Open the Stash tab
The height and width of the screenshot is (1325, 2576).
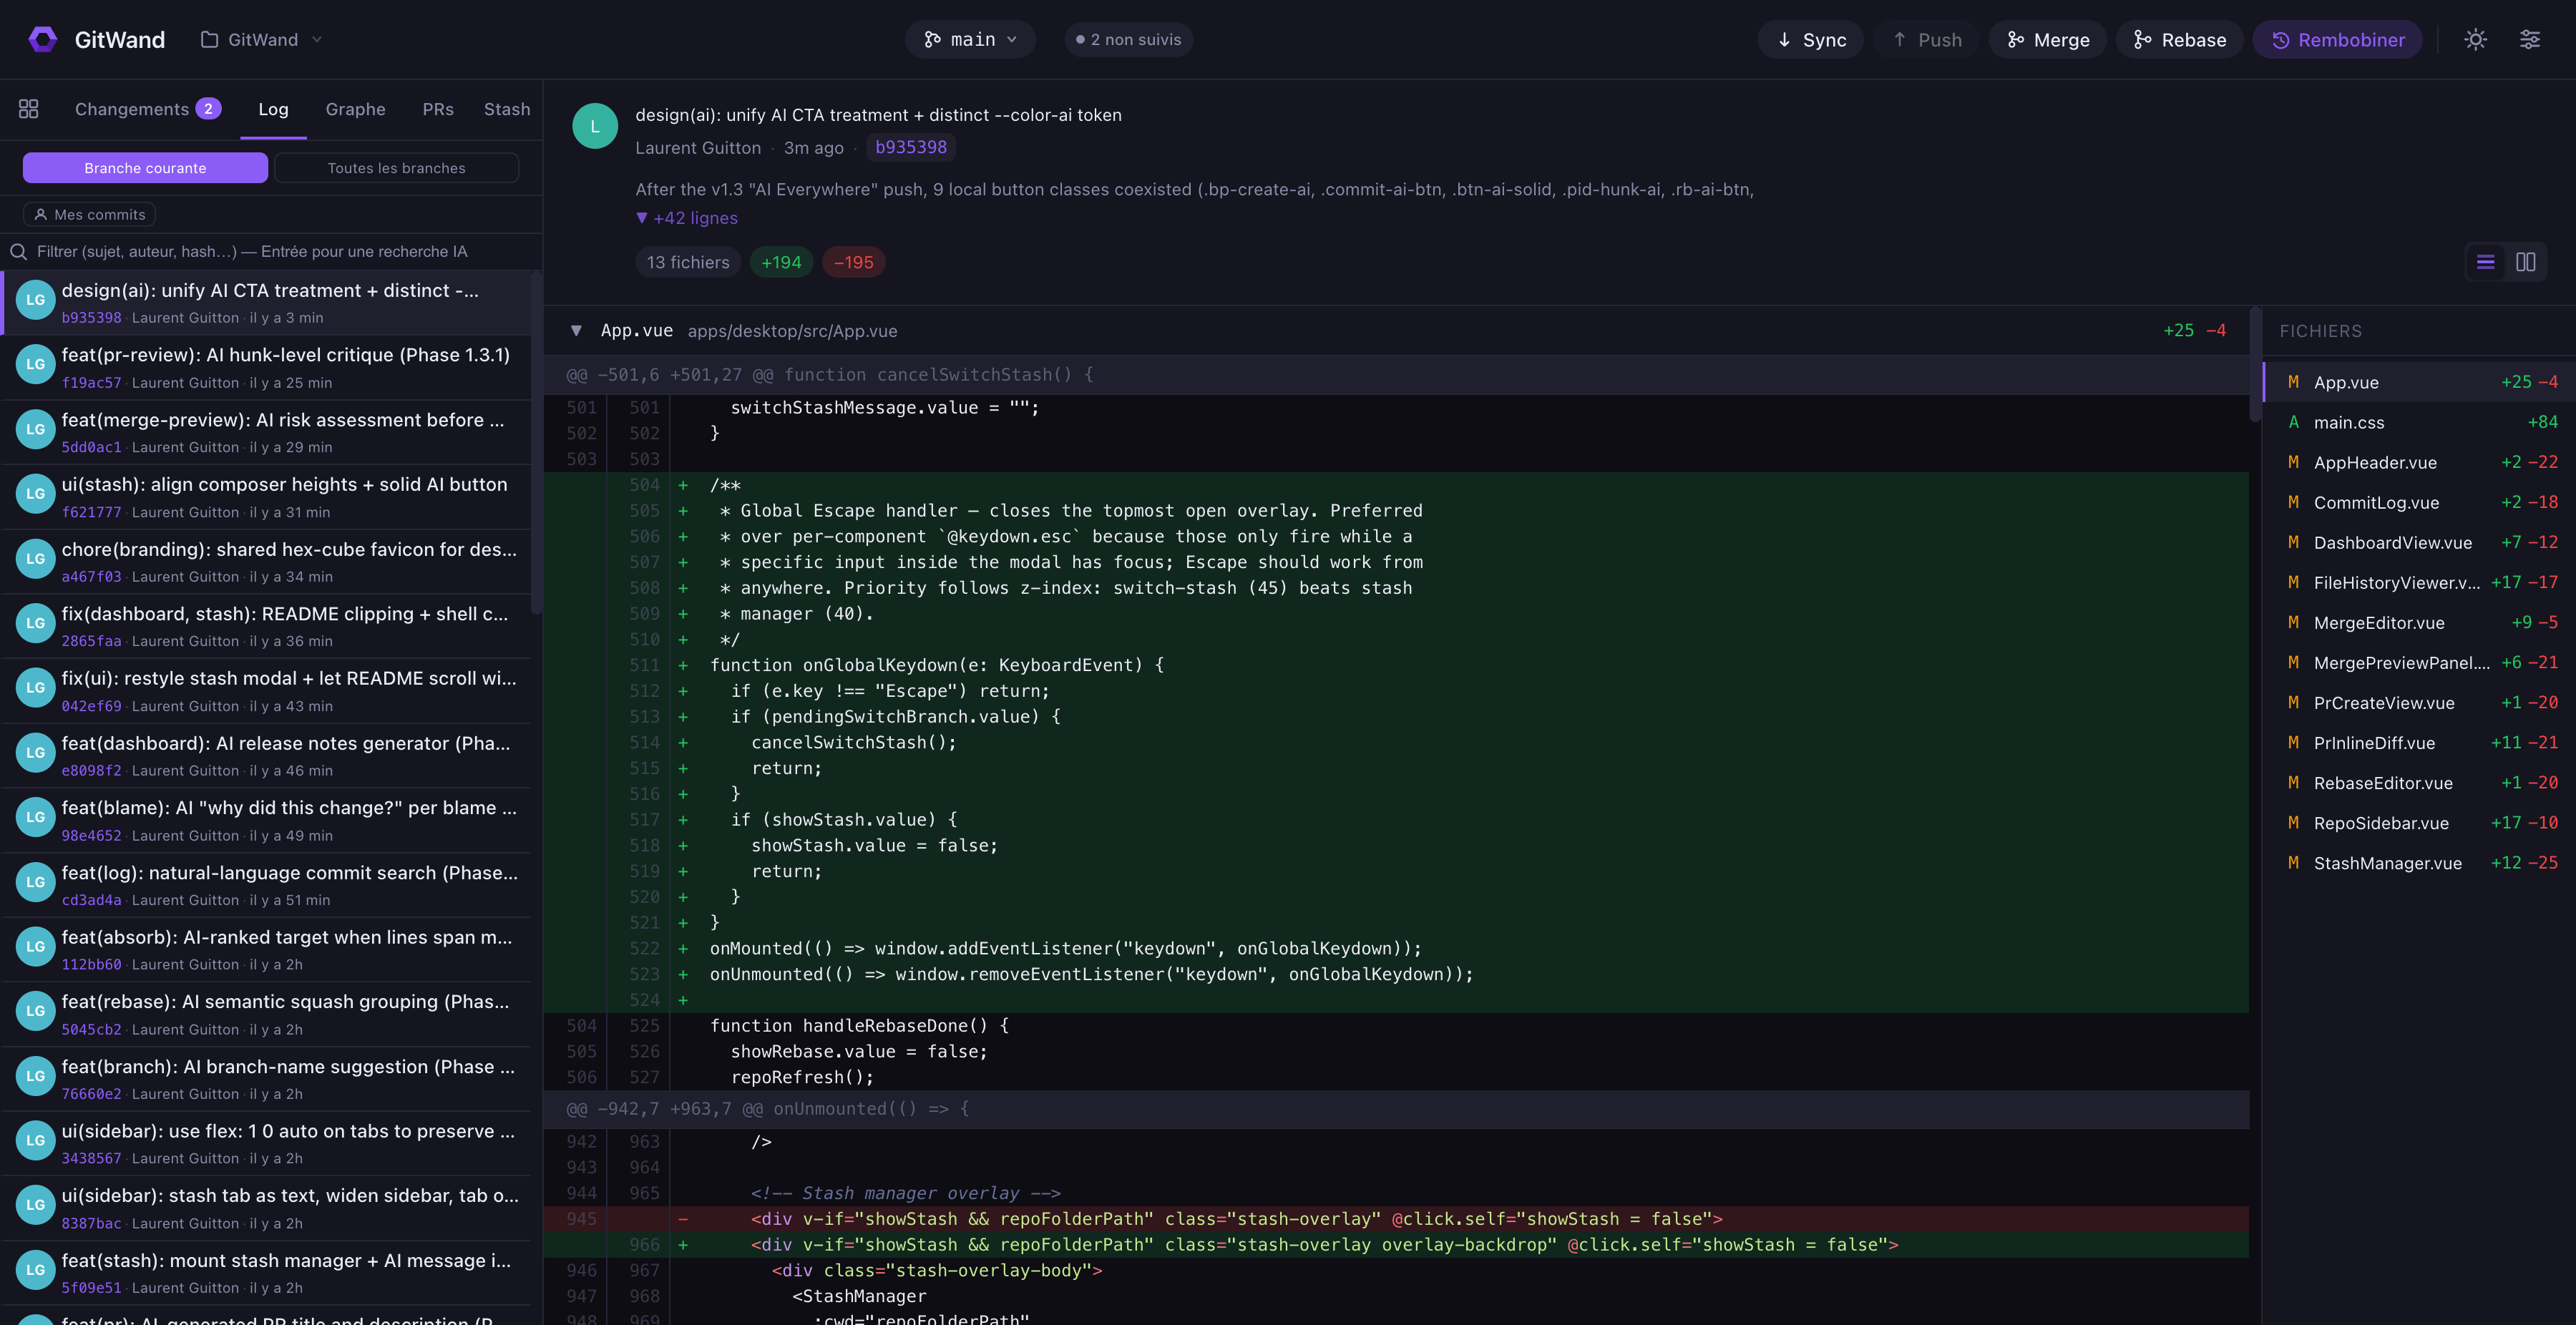[507, 109]
